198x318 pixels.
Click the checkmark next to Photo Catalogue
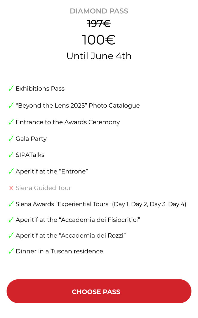pyautogui.click(x=11, y=105)
